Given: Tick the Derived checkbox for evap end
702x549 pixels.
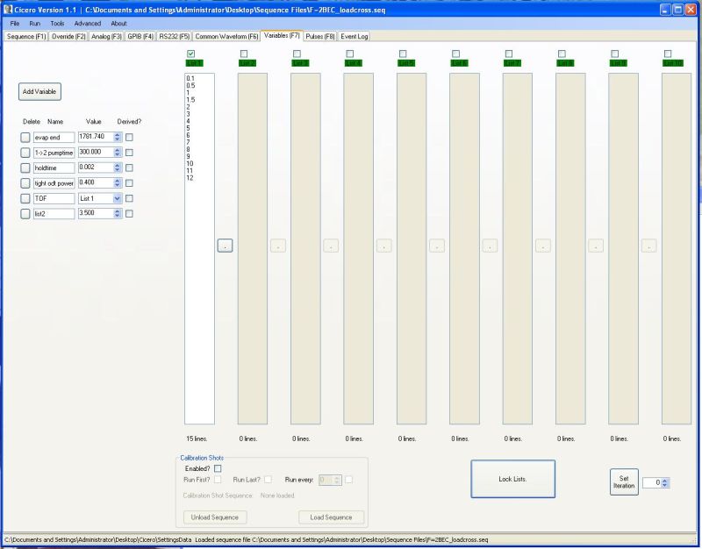Looking at the screenshot, I should click(x=129, y=138).
